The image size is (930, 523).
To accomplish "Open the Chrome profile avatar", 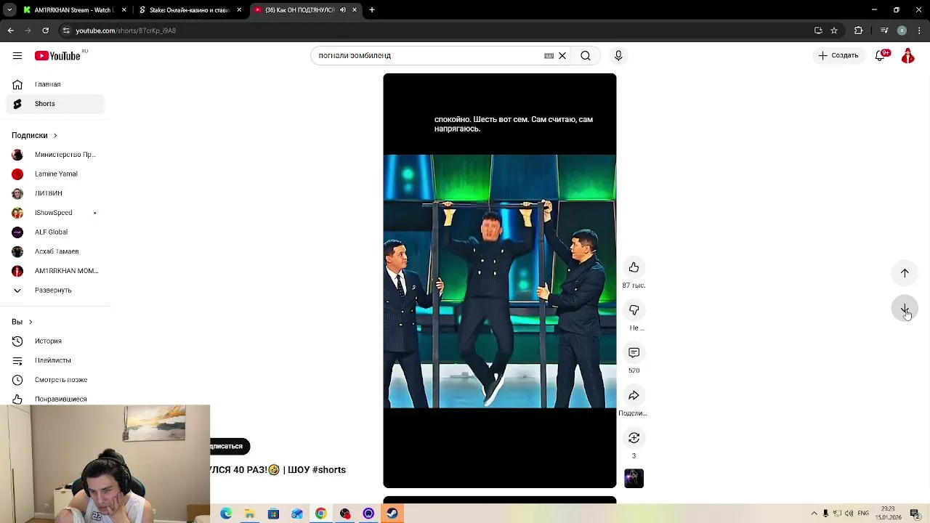I will pos(902,31).
